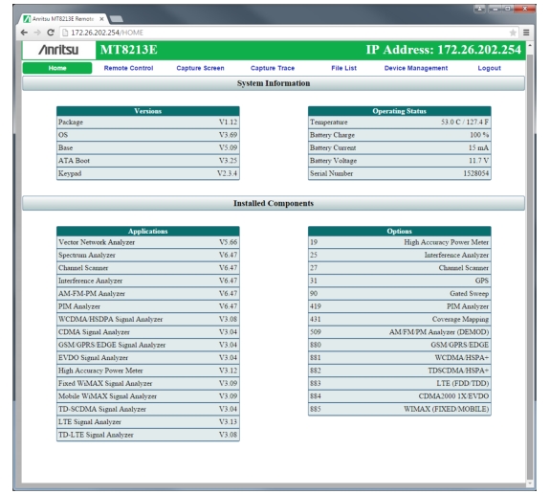Click option 90 Gated Sweep

pyautogui.click(x=400, y=294)
